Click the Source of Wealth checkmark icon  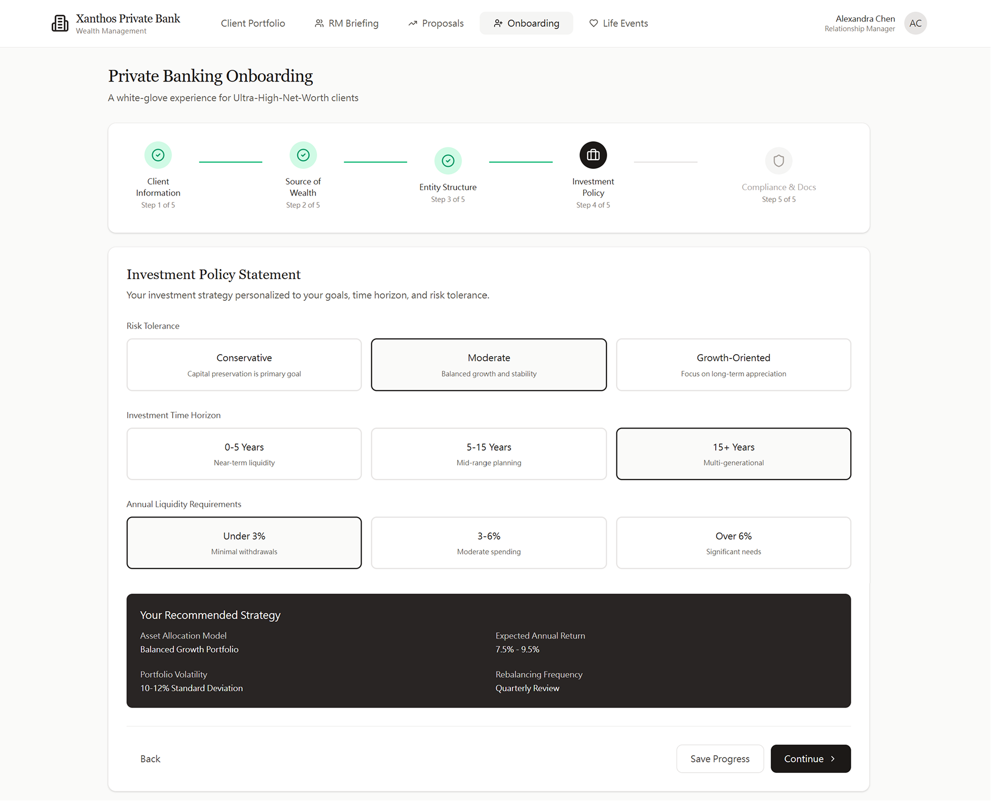pos(303,155)
